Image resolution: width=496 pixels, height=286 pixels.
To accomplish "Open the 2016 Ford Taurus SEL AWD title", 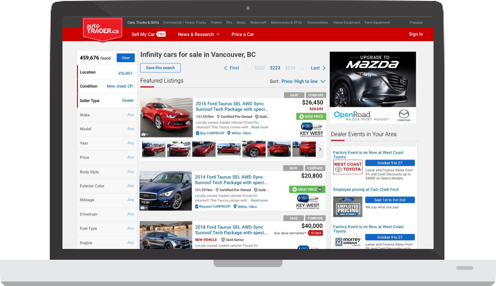I will pos(232,106).
